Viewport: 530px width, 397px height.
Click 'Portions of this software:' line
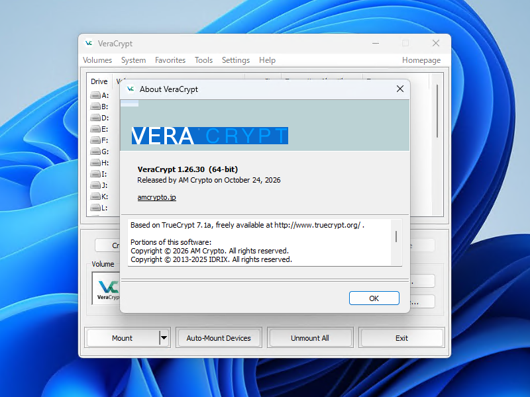[171, 242]
